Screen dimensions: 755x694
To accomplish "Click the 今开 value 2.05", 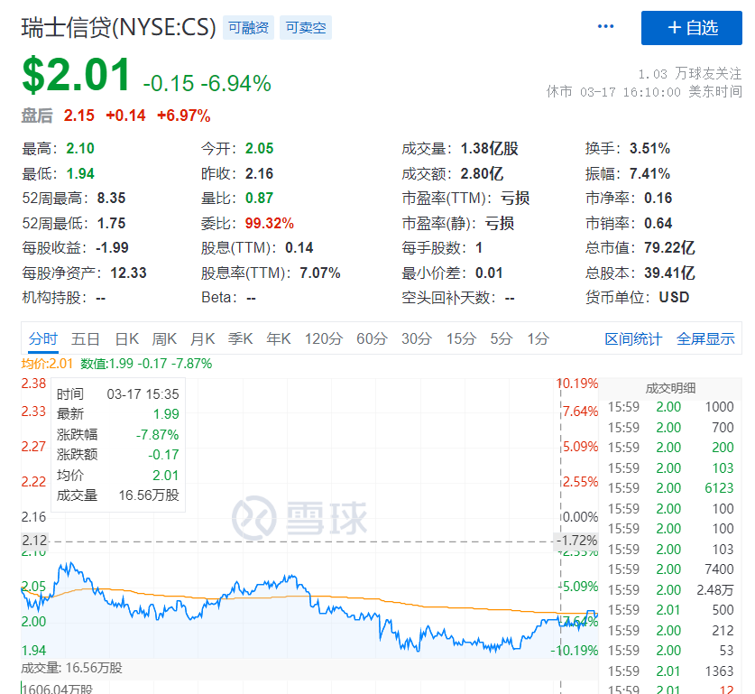I will pos(259,148).
